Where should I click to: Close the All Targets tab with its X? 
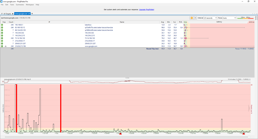(x=13, y=14)
